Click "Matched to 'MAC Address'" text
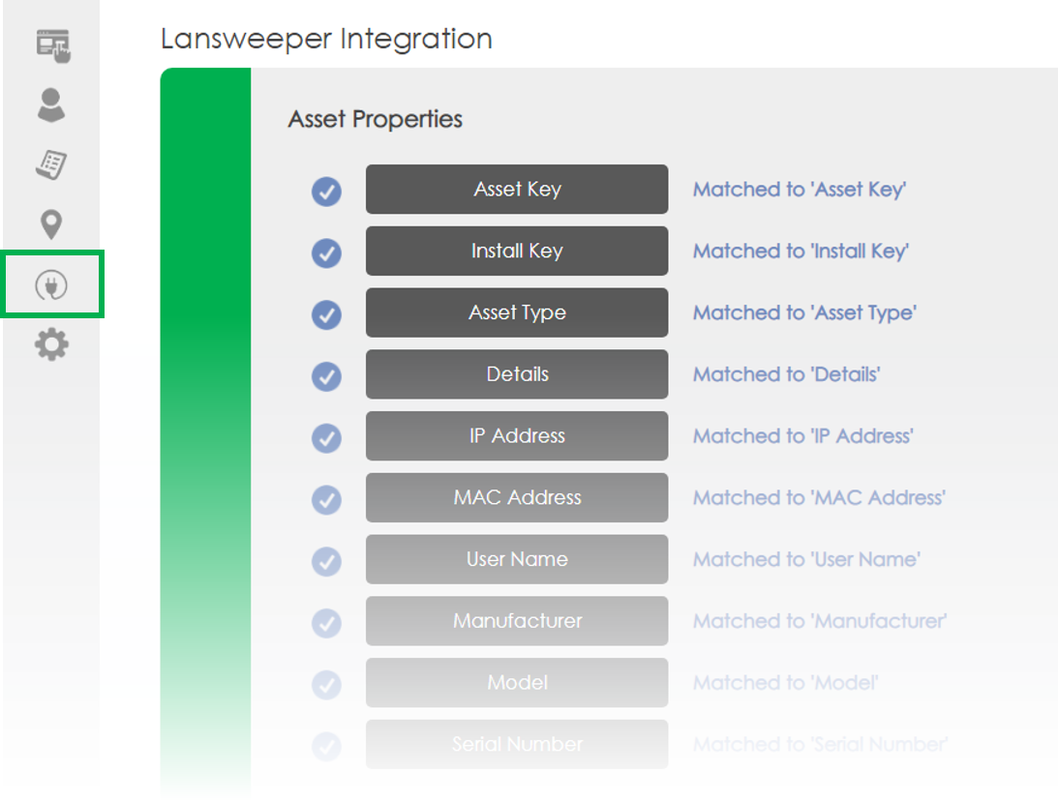1058x801 pixels. 819,497
